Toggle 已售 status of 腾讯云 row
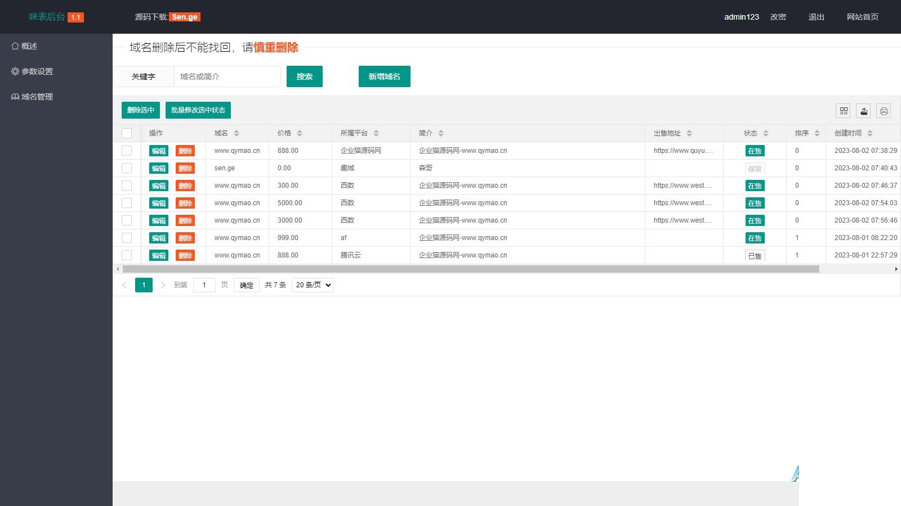 click(x=755, y=255)
